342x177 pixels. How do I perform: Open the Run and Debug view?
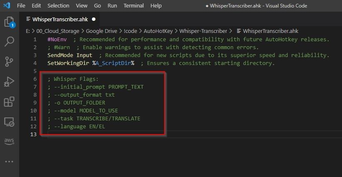click(x=10, y=82)
